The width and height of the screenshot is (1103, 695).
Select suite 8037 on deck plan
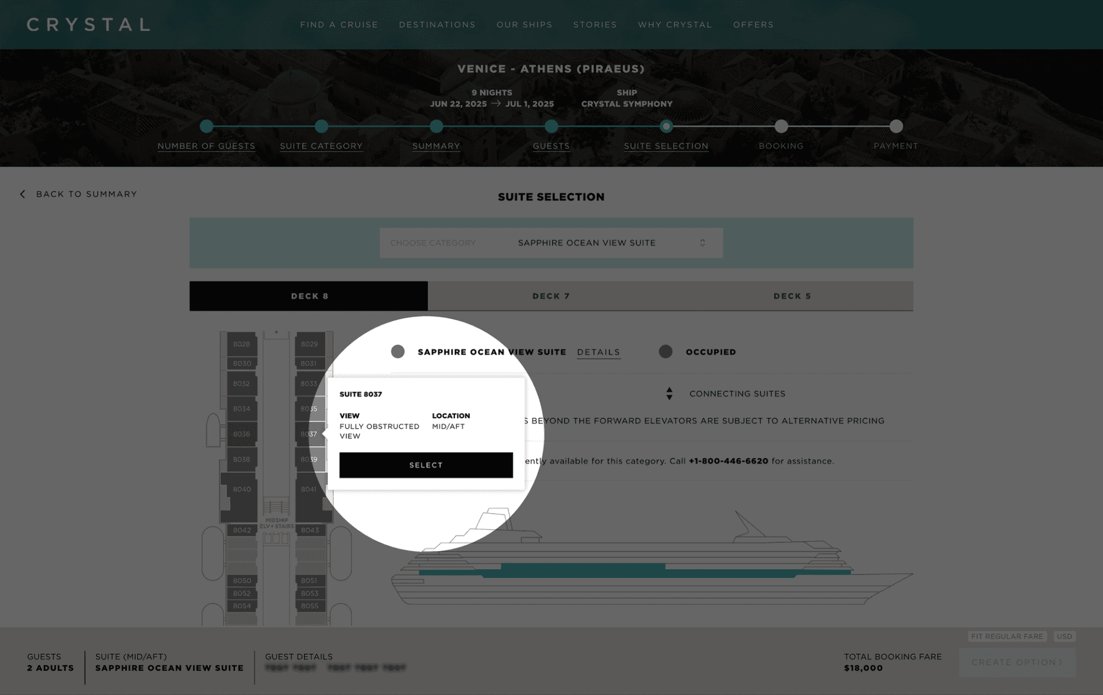(x=310, y=434)
